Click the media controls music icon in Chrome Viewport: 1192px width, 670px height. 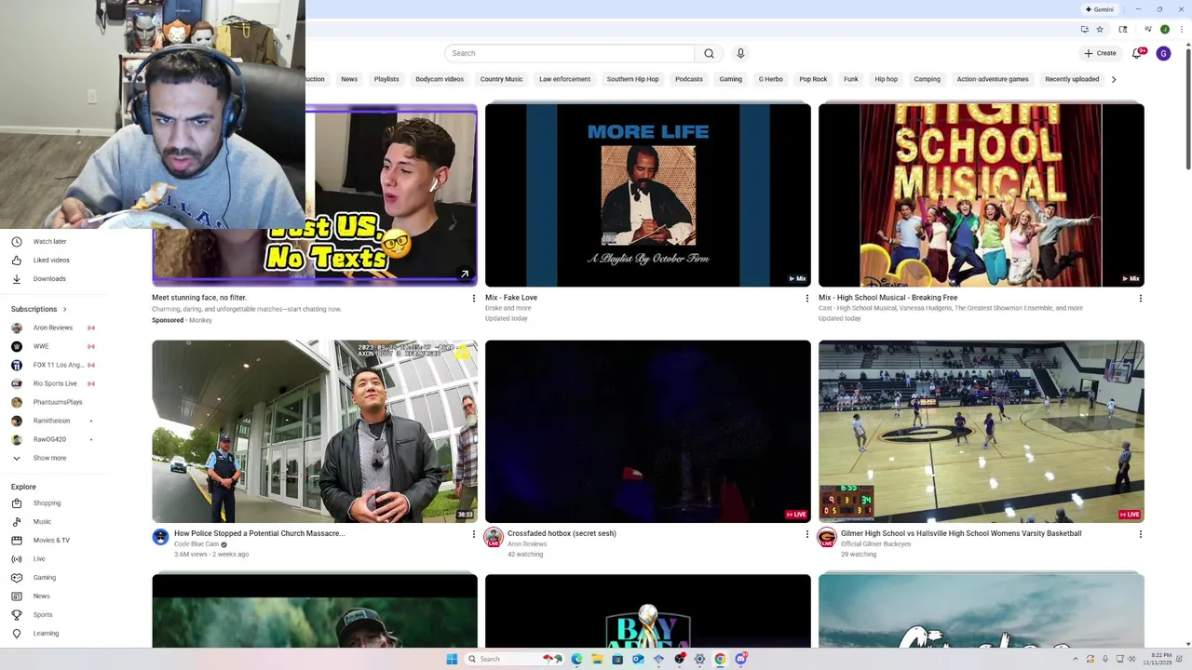tap(1149, 28)
